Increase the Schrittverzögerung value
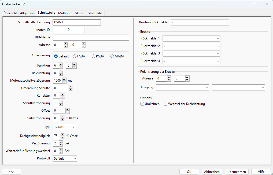 click(61, 102)
